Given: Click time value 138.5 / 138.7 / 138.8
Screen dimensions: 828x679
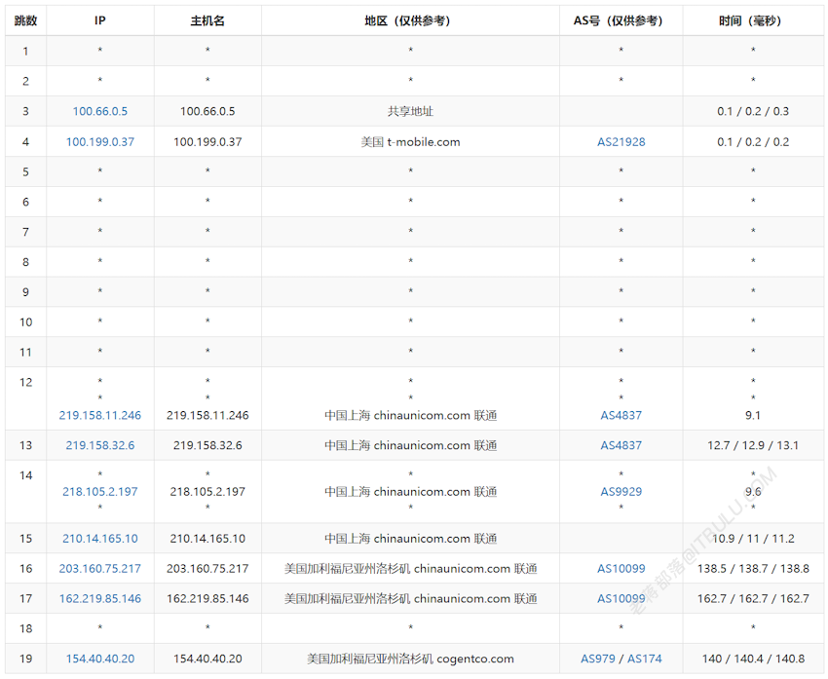Looking at the screenshot, I should pos(753,569).
